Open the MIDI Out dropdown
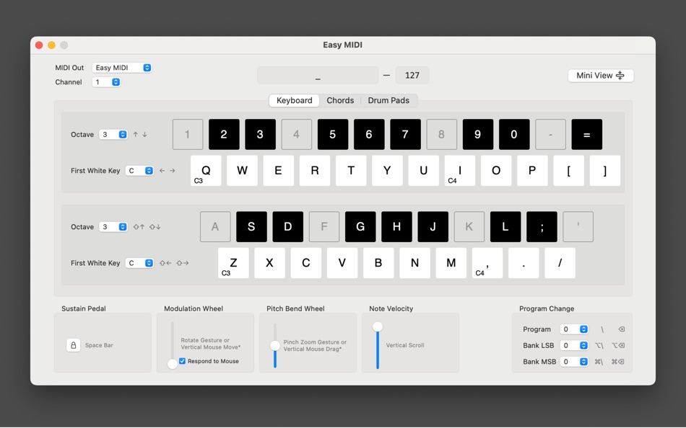Viewport: 686px width, 428px height. point(122,68)
